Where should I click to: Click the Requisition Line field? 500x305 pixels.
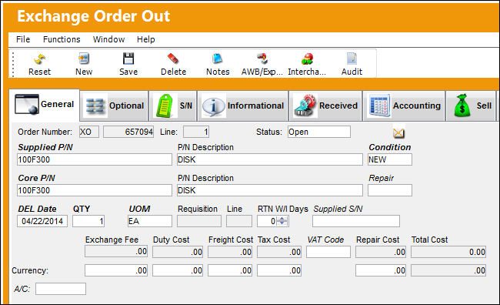click(x=239, y=221)
